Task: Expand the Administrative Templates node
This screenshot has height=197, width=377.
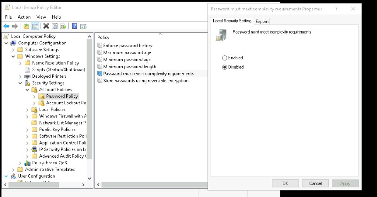Action: 13,170
